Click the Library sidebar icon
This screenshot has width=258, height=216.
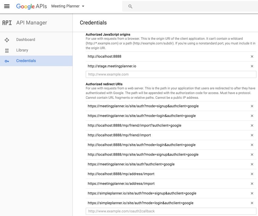point(7,50)
